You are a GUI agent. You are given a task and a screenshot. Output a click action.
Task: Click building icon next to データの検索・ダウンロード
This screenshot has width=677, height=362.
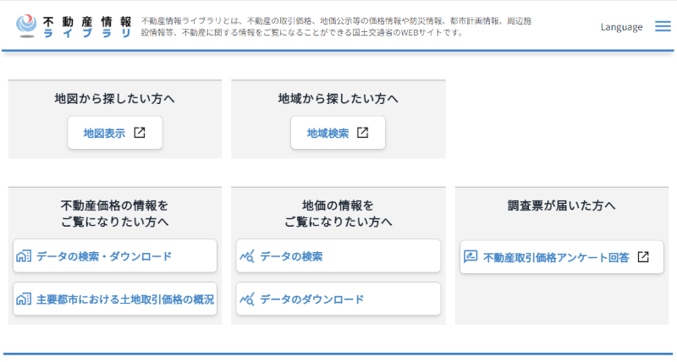click(x=24, y=255)
